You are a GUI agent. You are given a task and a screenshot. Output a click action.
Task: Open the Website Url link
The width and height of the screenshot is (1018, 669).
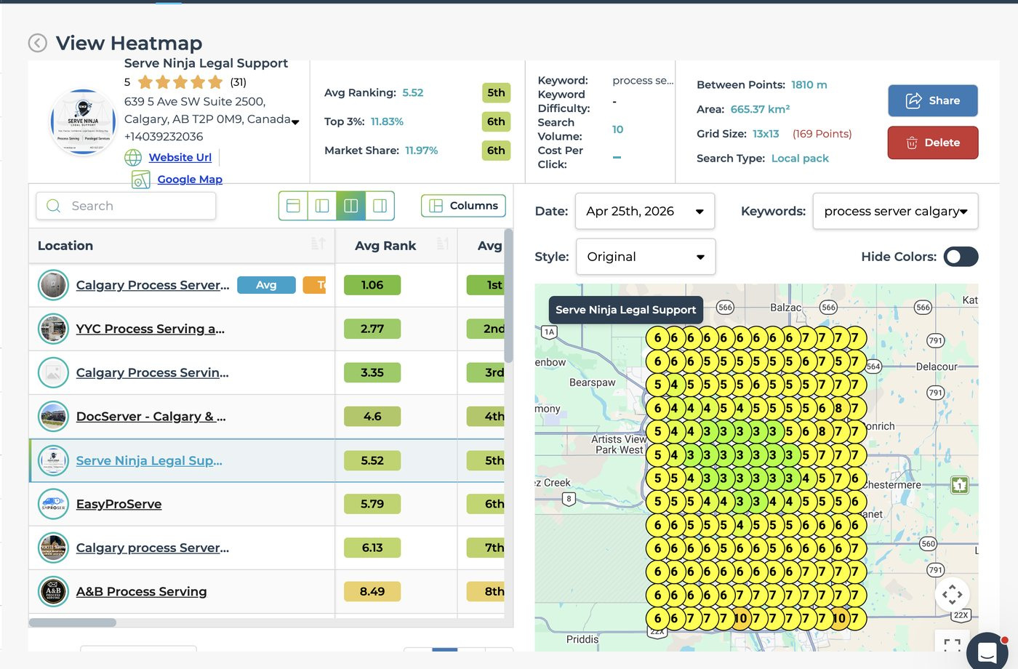[x=180, y=157]
